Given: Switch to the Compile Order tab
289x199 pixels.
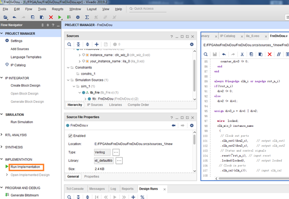Looking at the screenshot, I should pyautogui.click(x=138, y=105).
